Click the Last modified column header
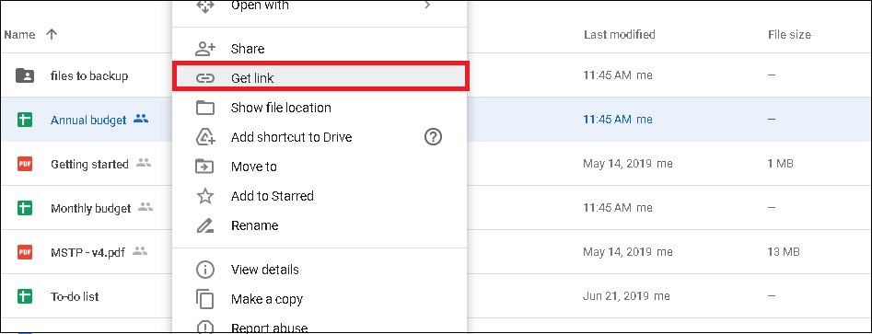 coord(620,34)
